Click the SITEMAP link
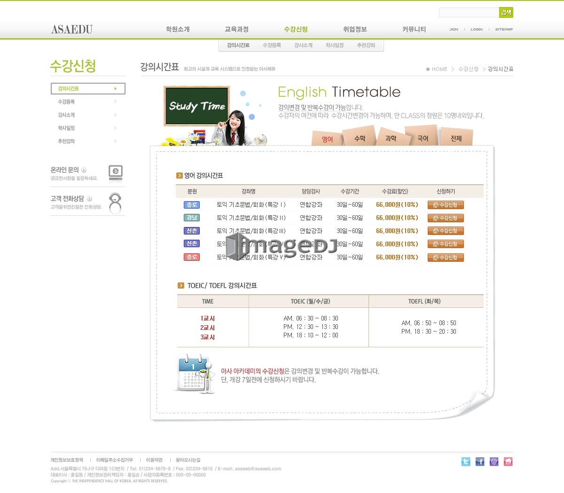The image size is (564, 493). [x=504, y=29]
